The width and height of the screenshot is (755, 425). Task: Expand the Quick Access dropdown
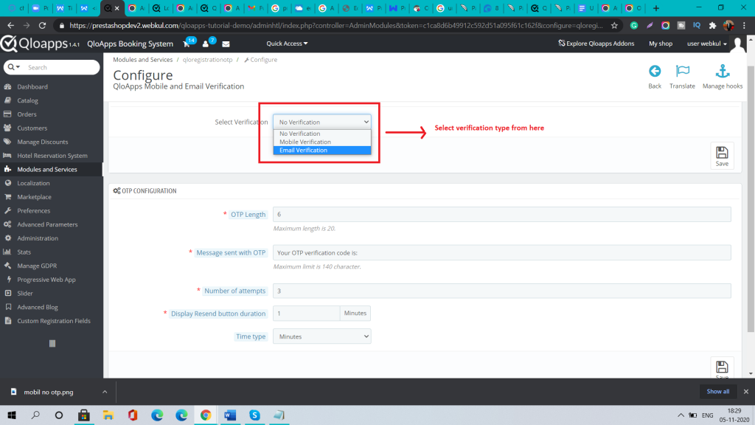click(x=287, y=44)
